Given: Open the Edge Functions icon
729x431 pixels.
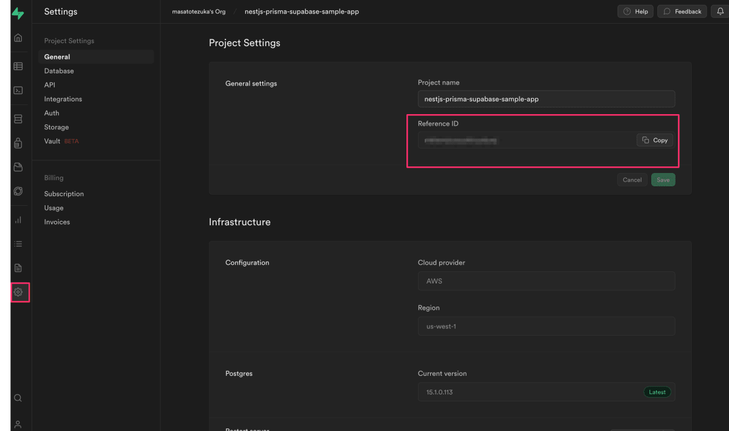Looking at the screenshot, I should point(18,191).
